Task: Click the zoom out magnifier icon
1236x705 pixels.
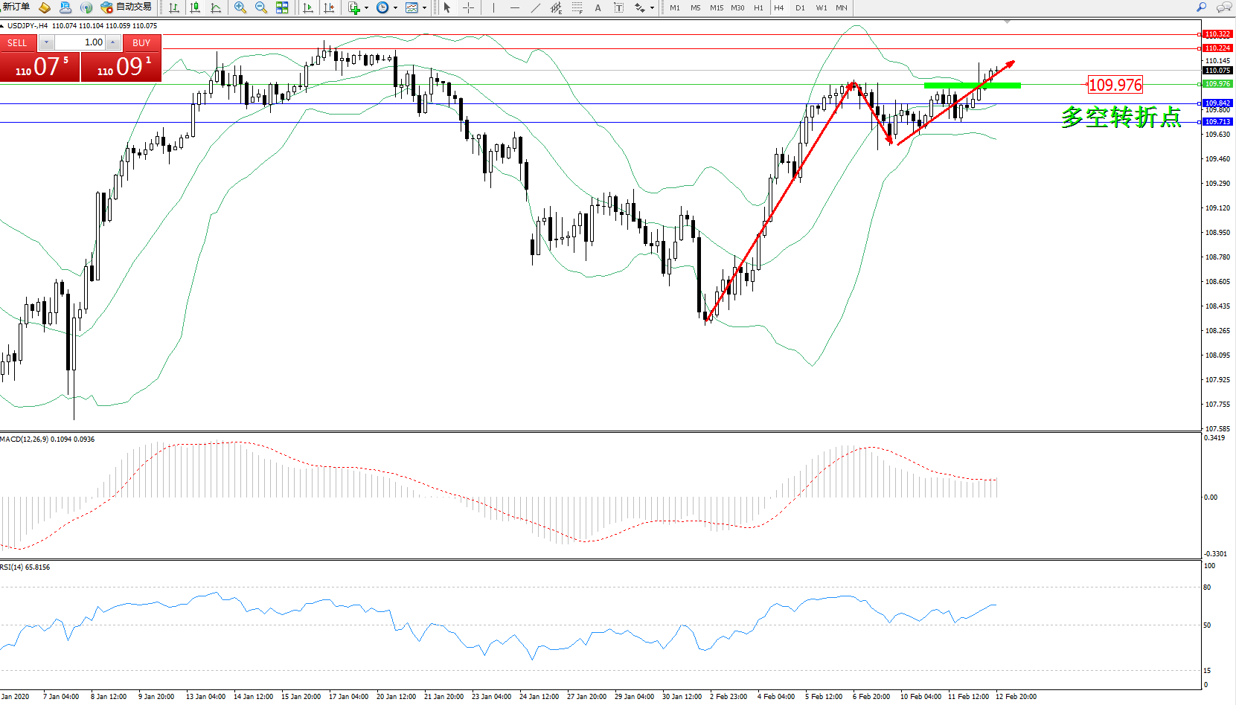Action: pos(260,7)
